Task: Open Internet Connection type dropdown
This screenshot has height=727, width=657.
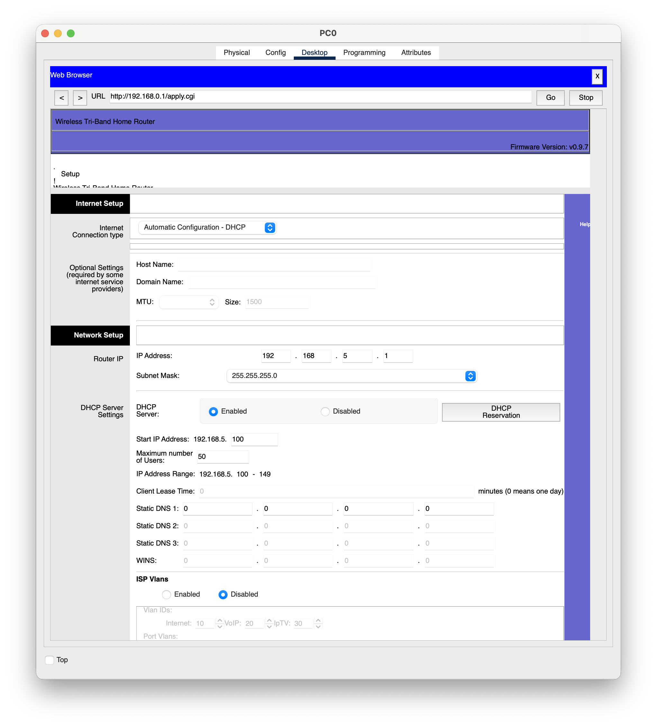Action: coord(207,228)
